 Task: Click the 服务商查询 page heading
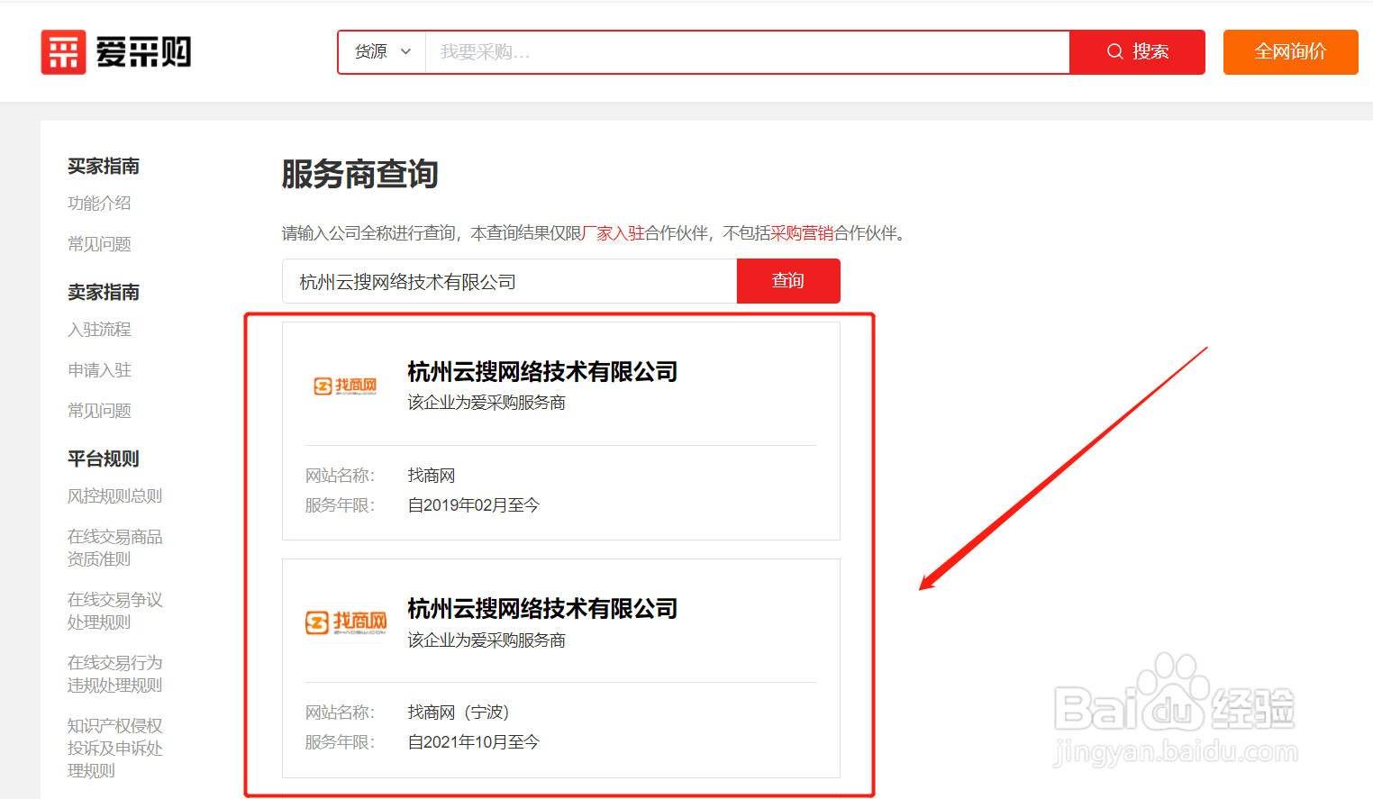click(359, 173)
